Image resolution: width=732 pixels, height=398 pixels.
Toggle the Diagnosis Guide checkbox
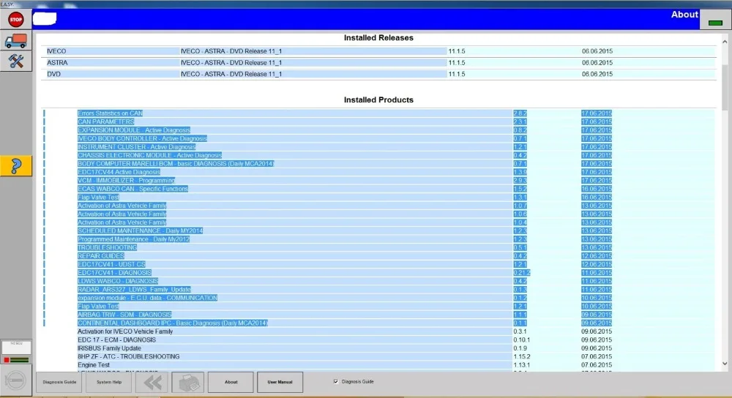[x=336, y=382]
